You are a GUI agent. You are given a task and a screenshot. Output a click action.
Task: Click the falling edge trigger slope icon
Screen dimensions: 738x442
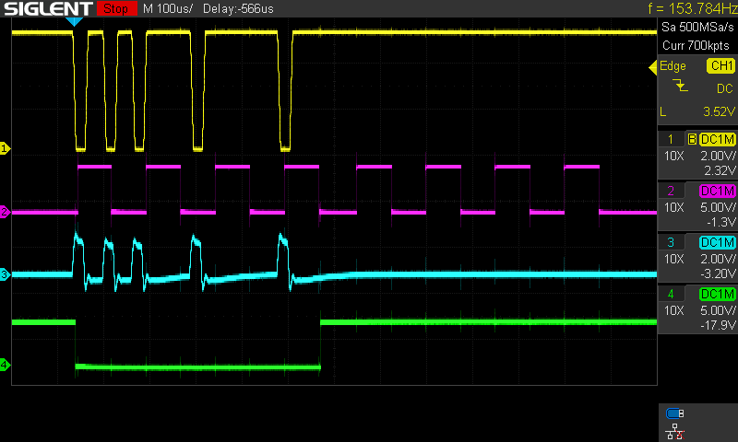pyautogui.click(x=681, y=87)
